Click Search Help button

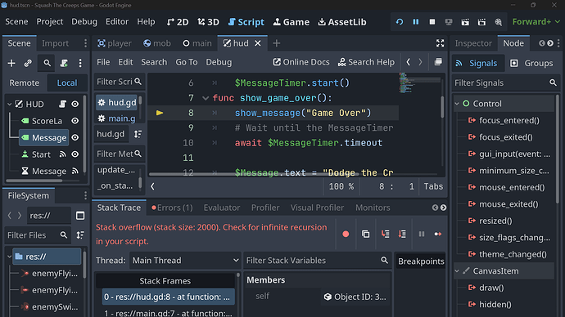[x=367, y=62]
